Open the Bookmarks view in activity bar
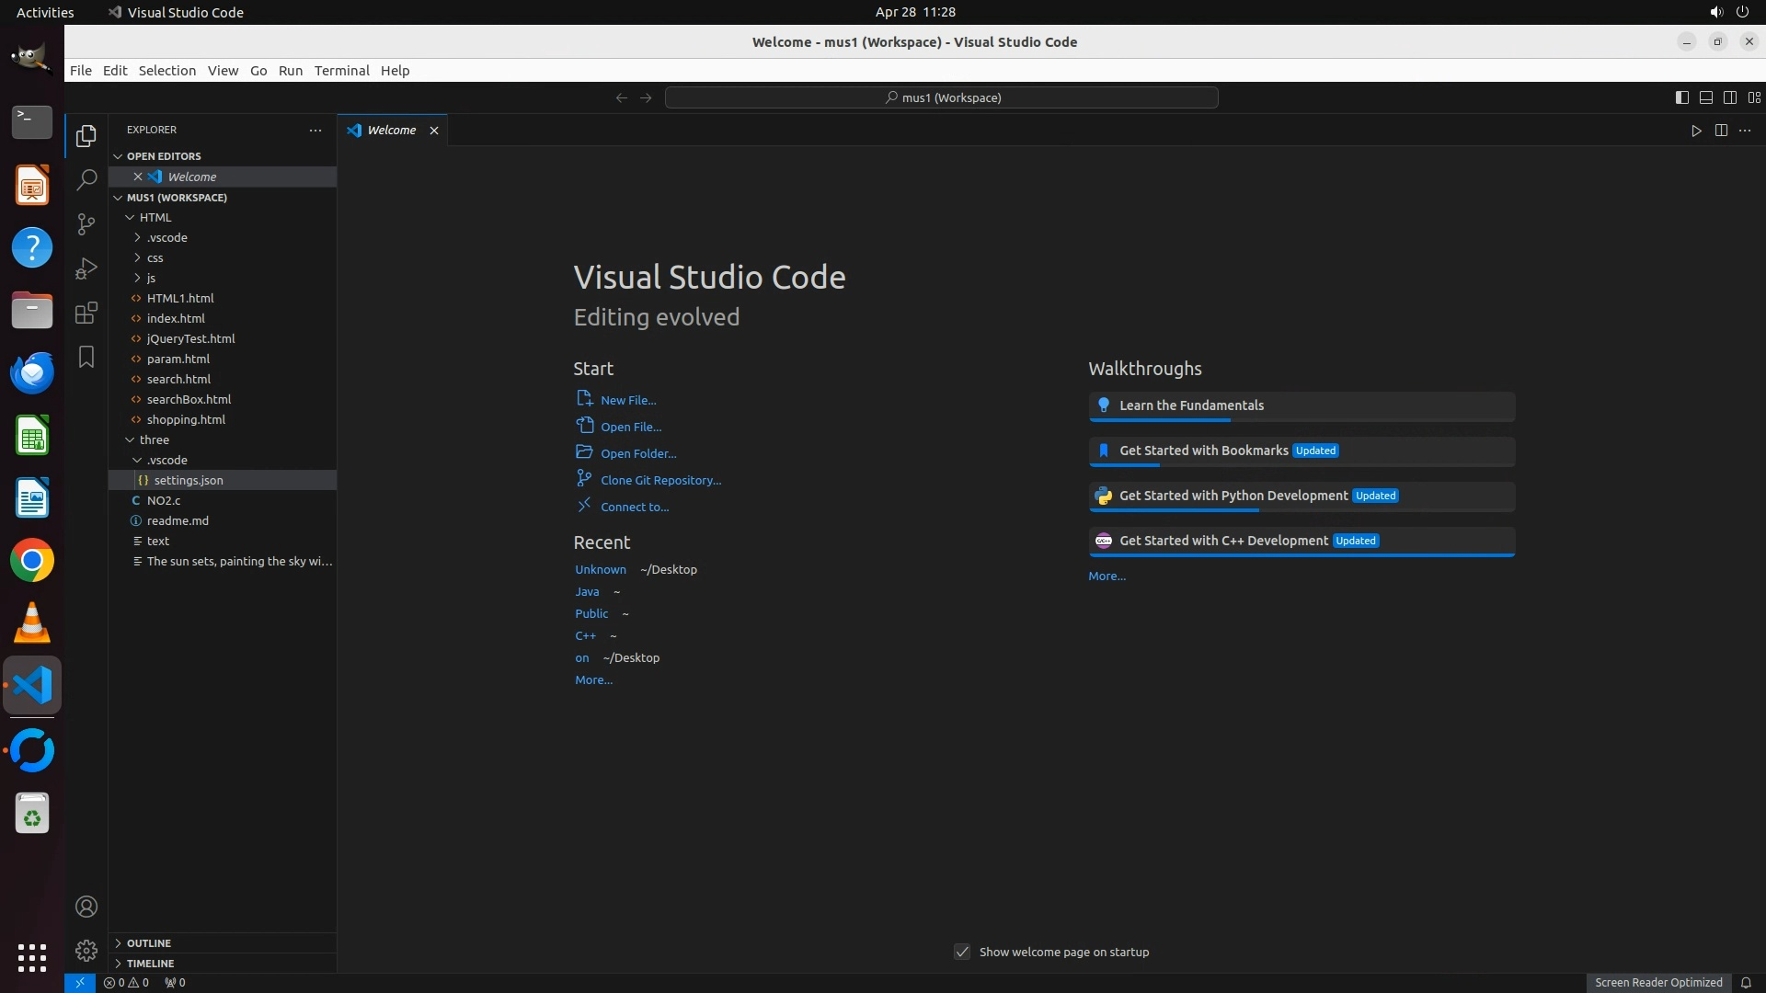Image resolution: width=1766 pixels, height=993 pixels. click(86, 357)
